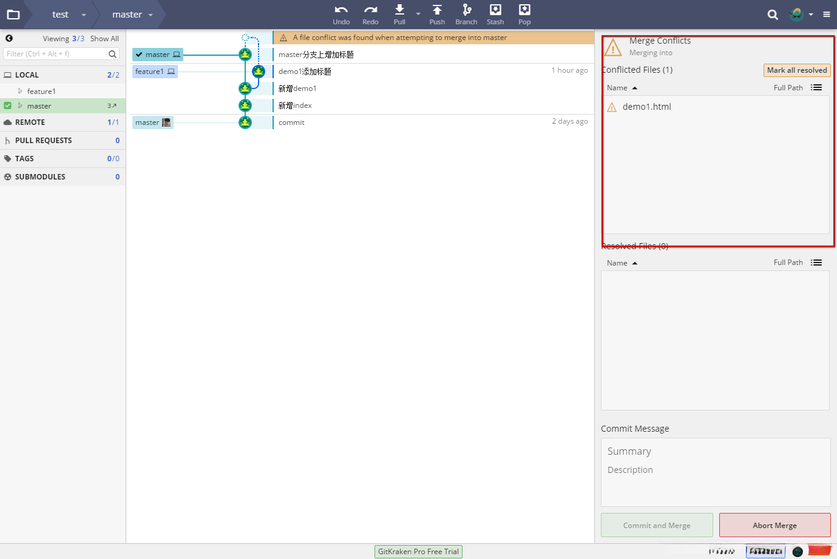837x559 pixels.
Task: Toggle the checked master local branch checkbox
Action: [7, 105]
